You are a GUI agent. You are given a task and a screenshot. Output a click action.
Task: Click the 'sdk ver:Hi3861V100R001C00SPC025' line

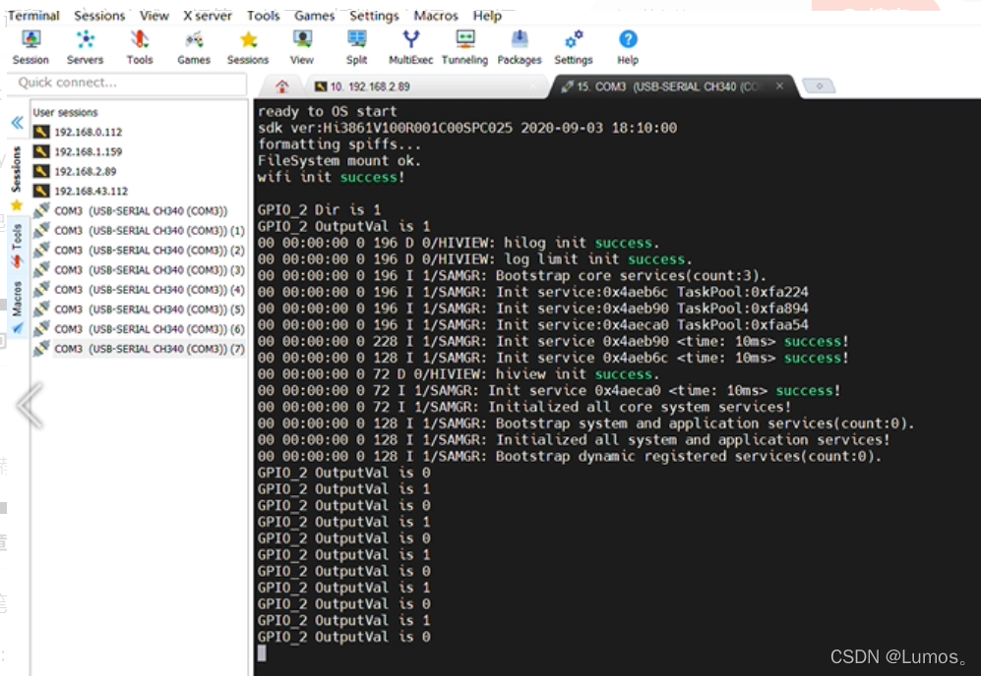pos(466,128)
